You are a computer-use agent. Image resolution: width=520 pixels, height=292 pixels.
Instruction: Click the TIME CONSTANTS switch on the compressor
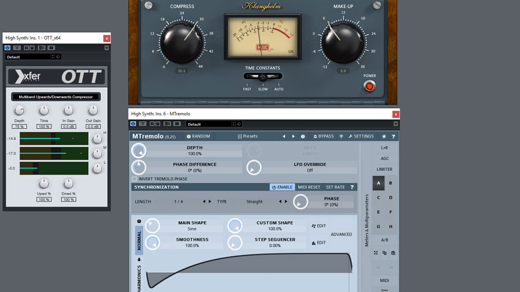pos(262,77)
